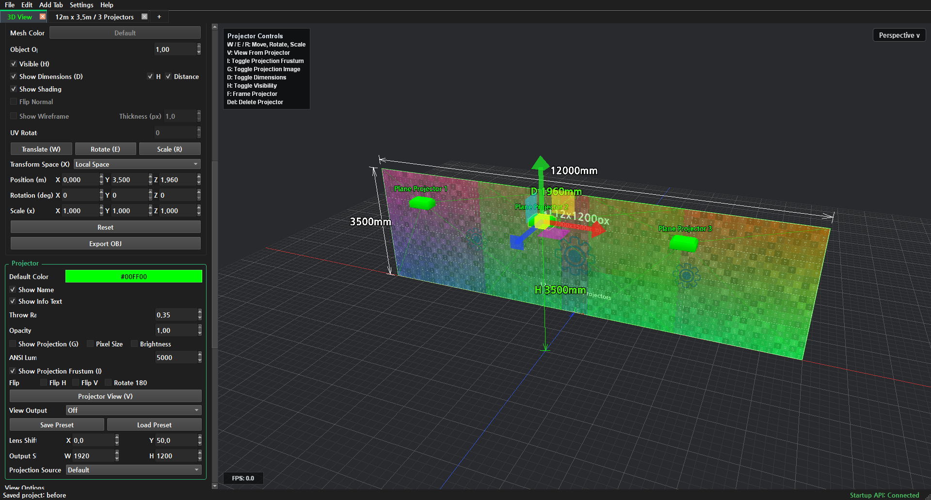
Task: Click the Lens Shift Y input field
Action: (x=176, y=440)
